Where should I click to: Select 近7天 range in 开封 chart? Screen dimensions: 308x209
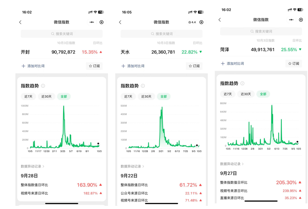tap(28, 96)
